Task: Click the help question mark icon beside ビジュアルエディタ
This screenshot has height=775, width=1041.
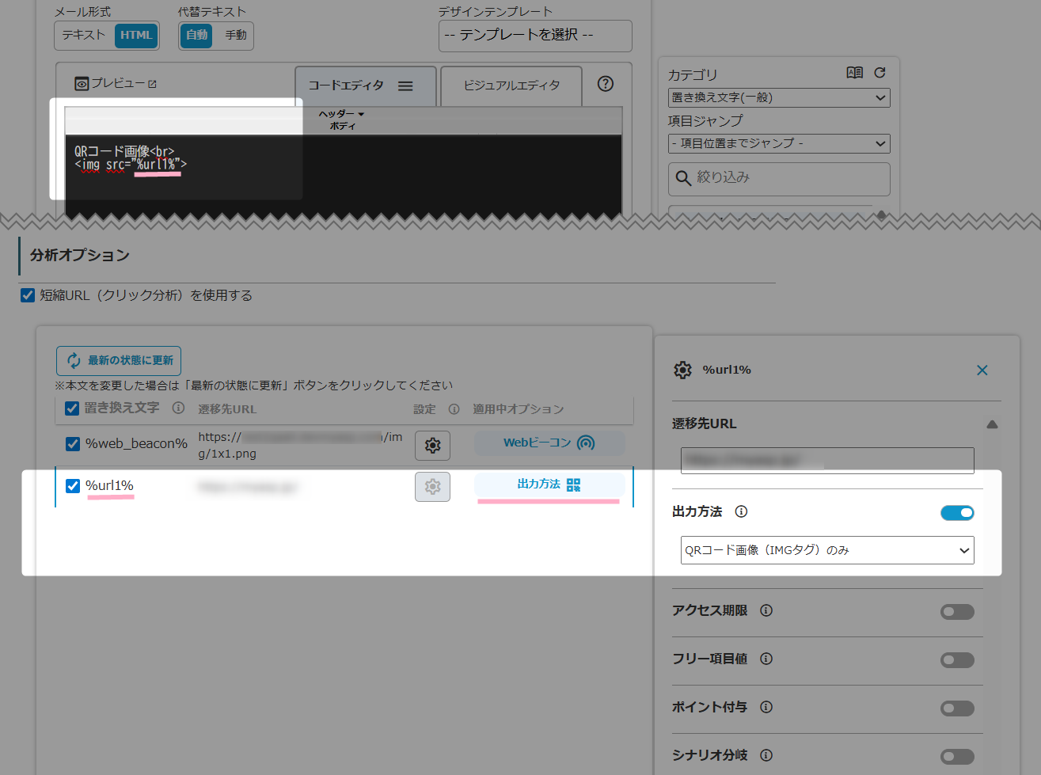Action: click(x=606, y=84)
